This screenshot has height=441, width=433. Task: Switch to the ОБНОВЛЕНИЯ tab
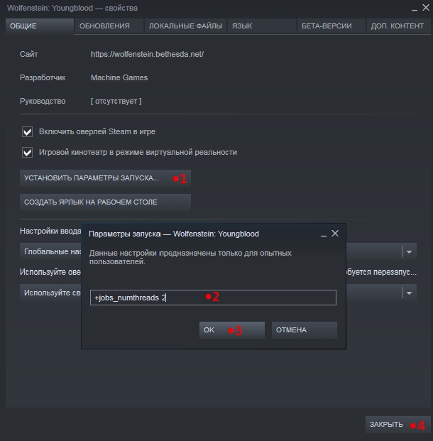coord(105,26)
